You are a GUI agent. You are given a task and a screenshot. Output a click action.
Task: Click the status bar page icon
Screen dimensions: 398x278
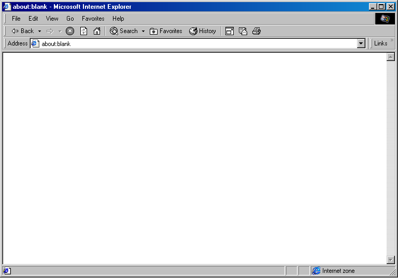pyautogui.click(x=7, y=271)
